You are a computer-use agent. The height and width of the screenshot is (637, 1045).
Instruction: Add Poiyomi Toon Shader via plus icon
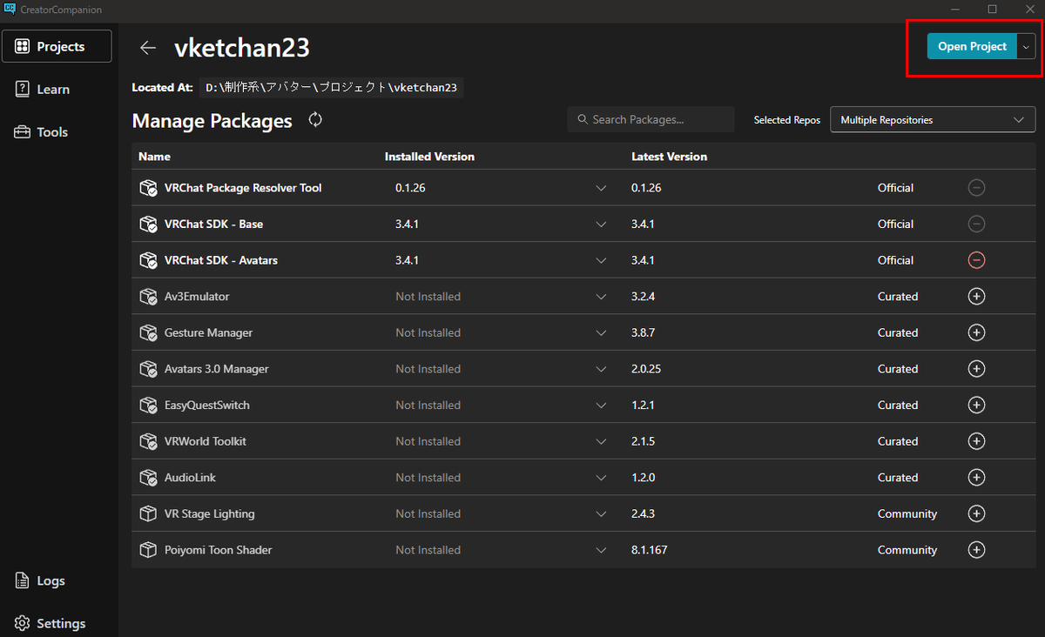point(976,550)
